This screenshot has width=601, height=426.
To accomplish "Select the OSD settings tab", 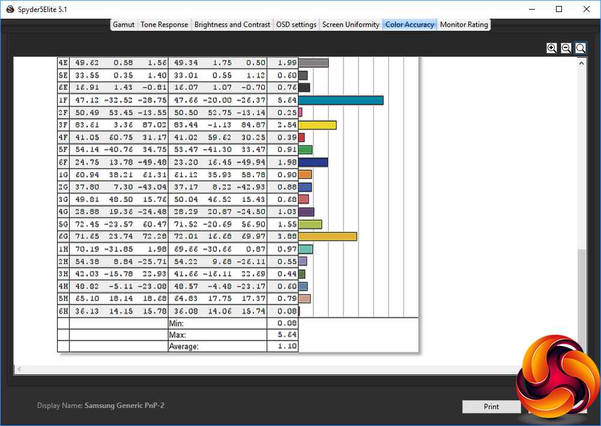I will [296, 25].
